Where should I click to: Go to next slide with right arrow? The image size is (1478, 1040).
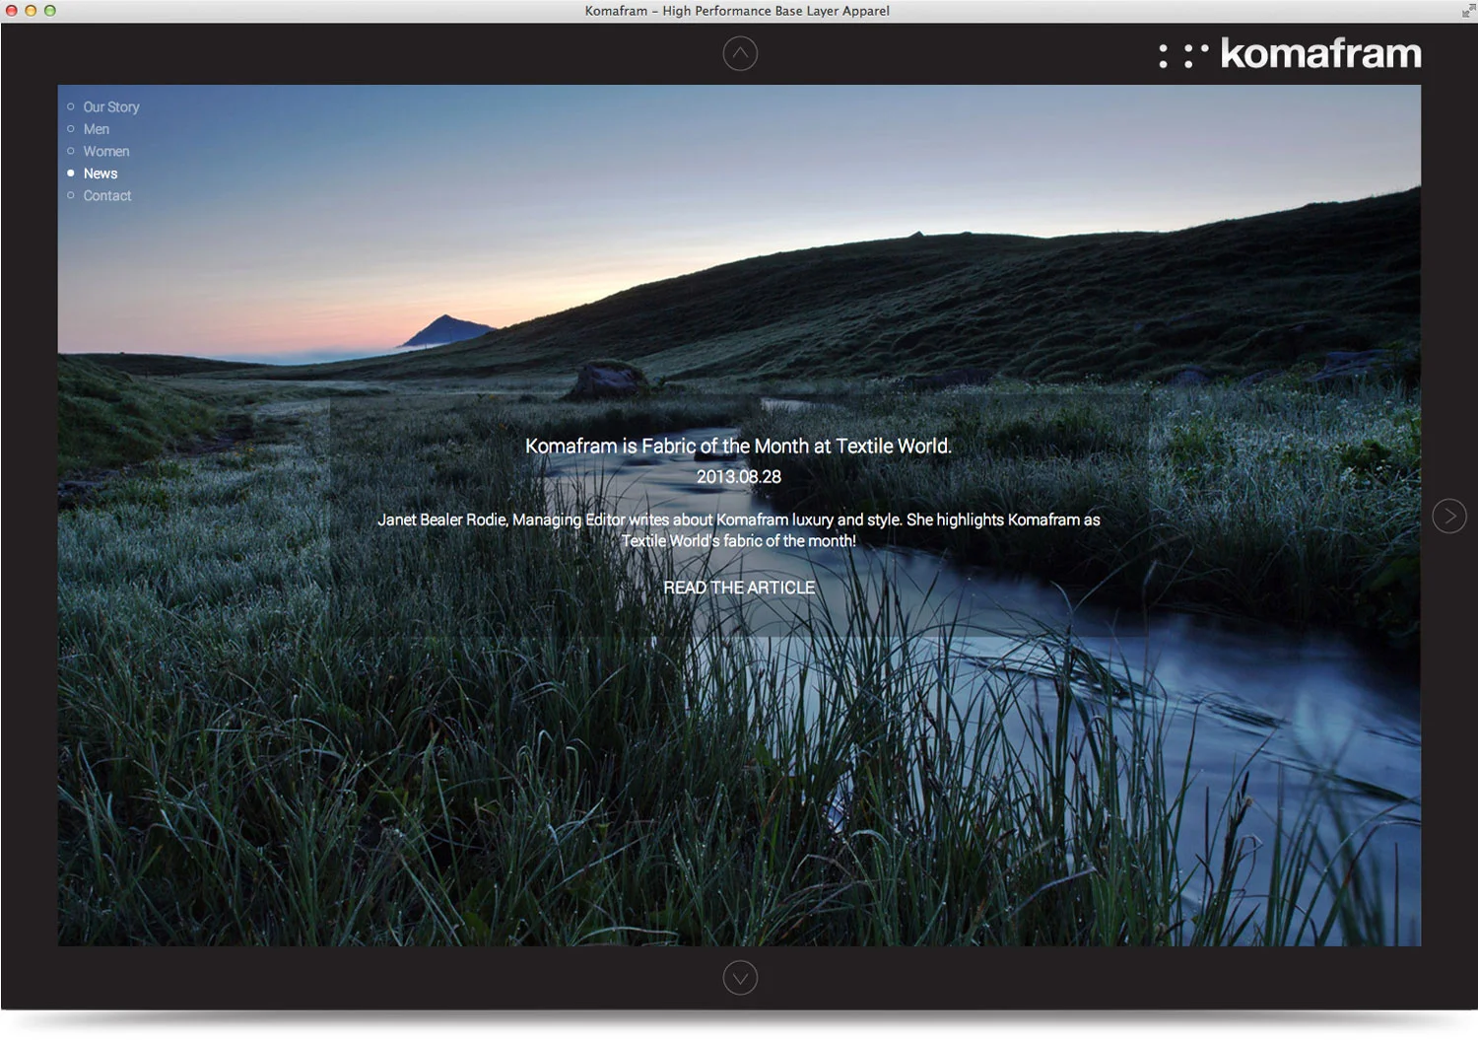[x=1449, y=516]
